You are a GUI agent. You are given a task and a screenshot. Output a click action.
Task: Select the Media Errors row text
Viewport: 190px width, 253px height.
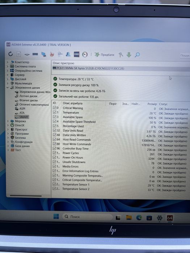pos(71,167)
